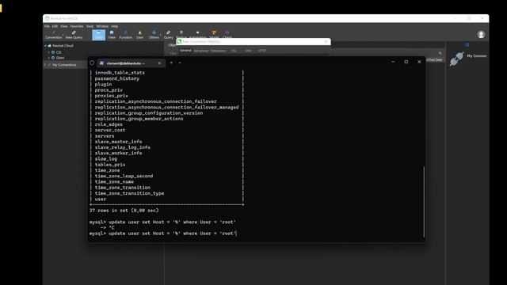Viewport: 507px width, 285px height.
Task: Click 'server_cost' row in terminal output
Action: point(110,130)
